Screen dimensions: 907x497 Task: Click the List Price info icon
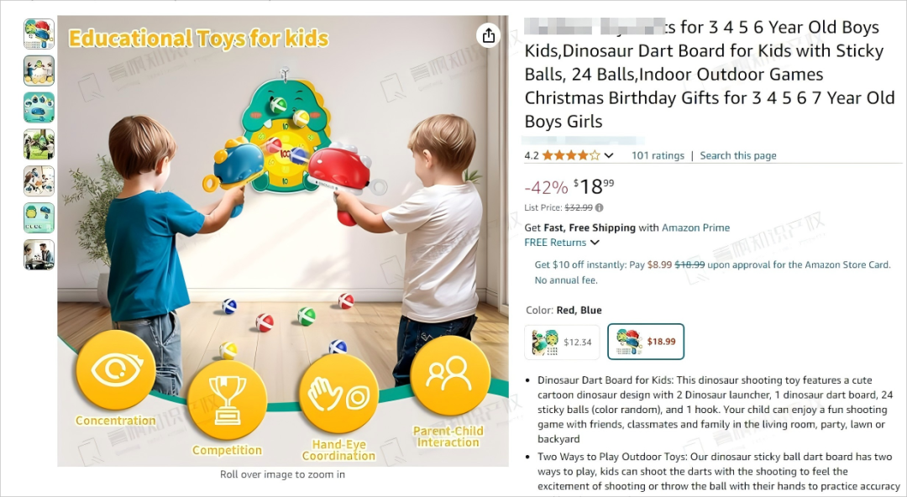tap(600, 207)
